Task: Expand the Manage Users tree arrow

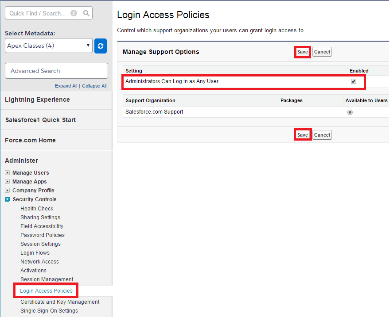Action: pos(8,173)
